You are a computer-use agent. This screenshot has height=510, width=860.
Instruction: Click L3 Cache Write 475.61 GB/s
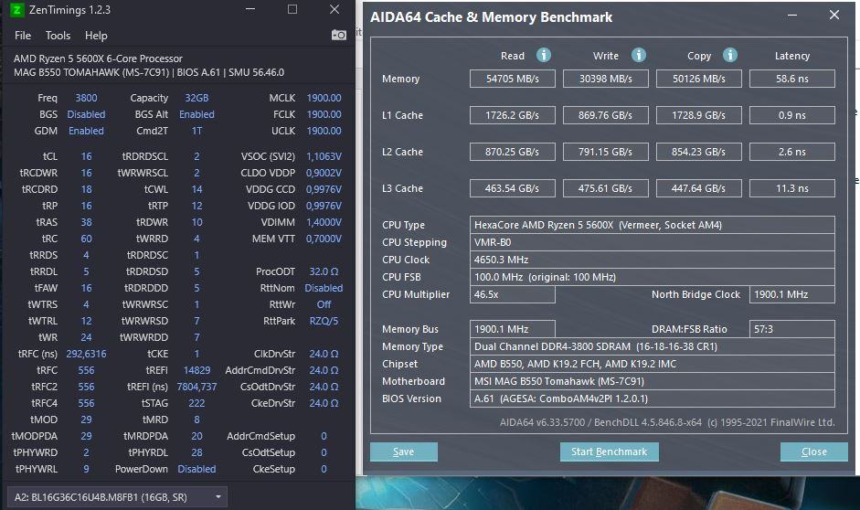[606, 188]
